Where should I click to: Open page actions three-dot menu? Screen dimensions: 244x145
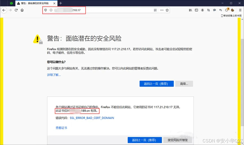[x=162, y=10]
